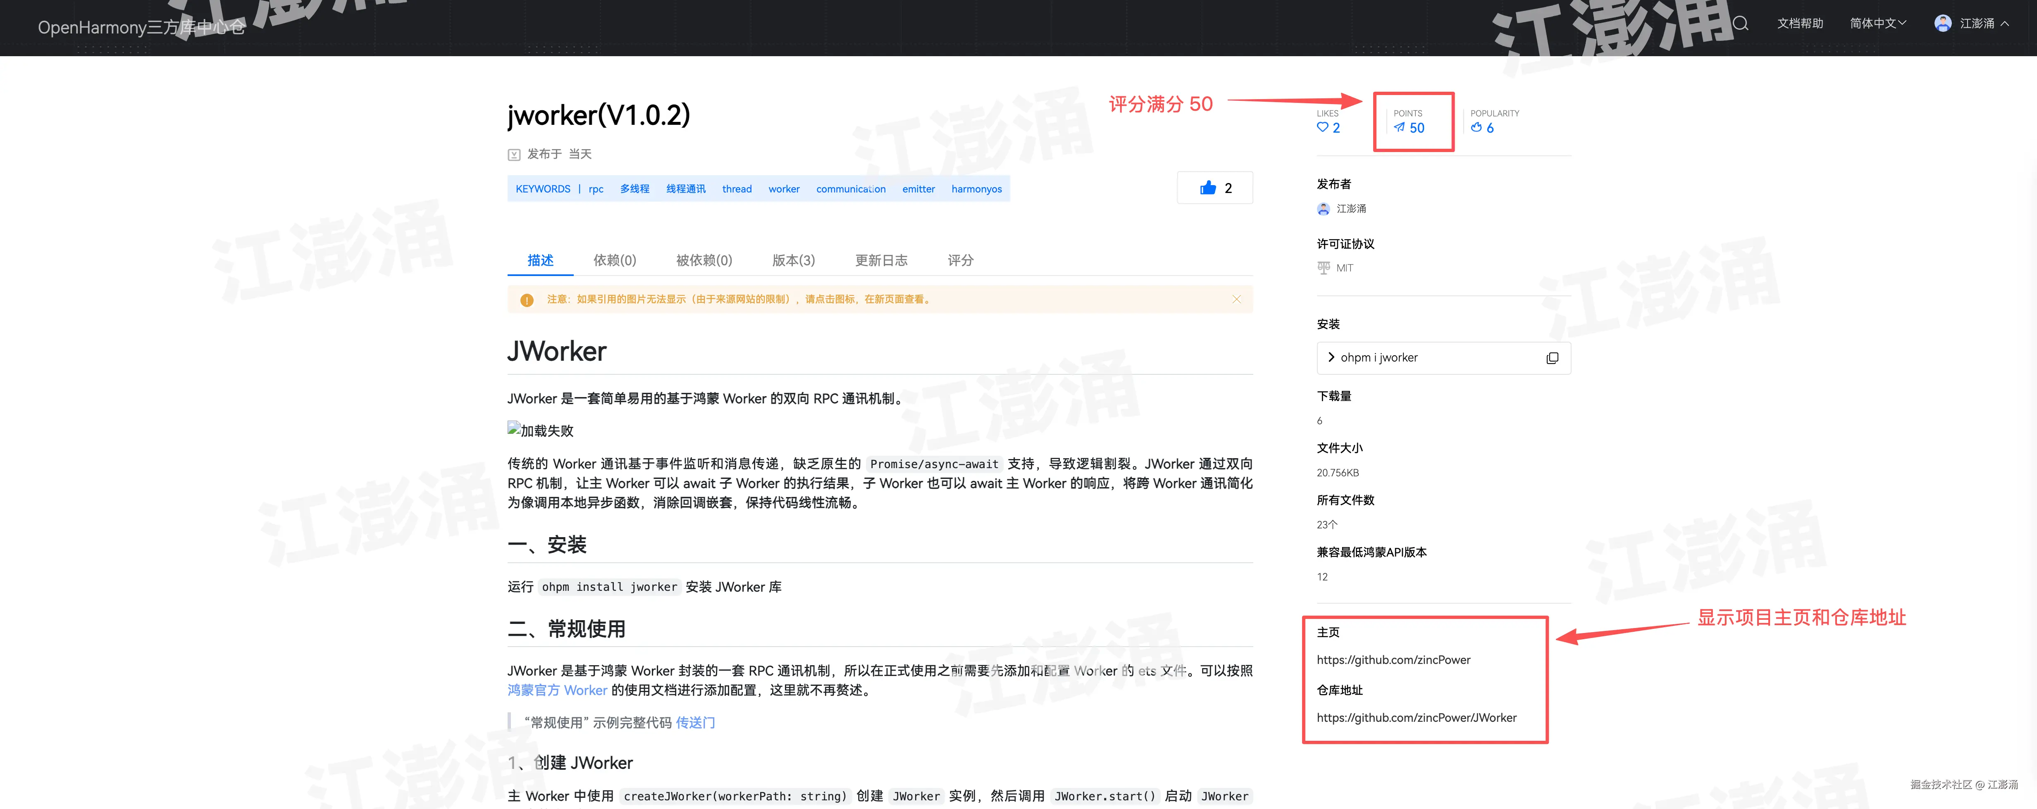Click the 传送门 example code link
2037x809 pixels.
[x=695, y=722]
